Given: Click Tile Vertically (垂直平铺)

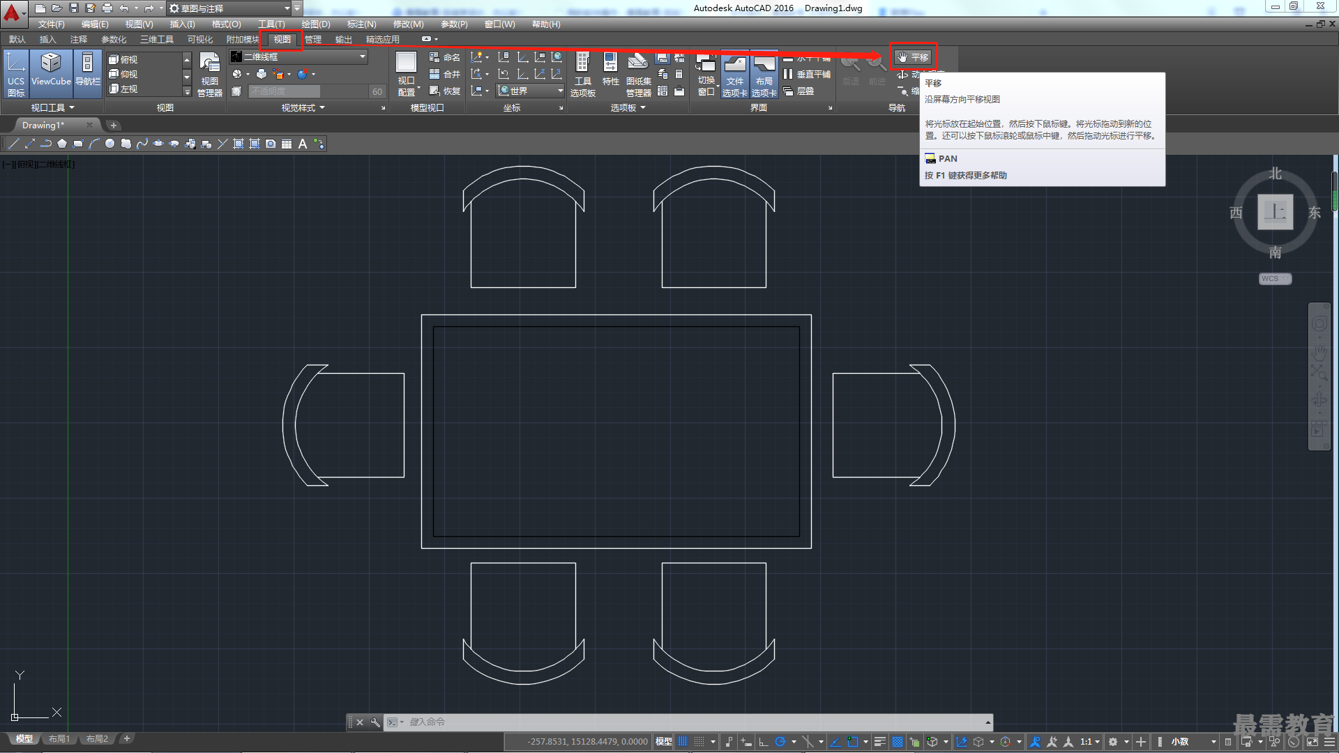Looking at the screenshot, I should coord(807,74).
